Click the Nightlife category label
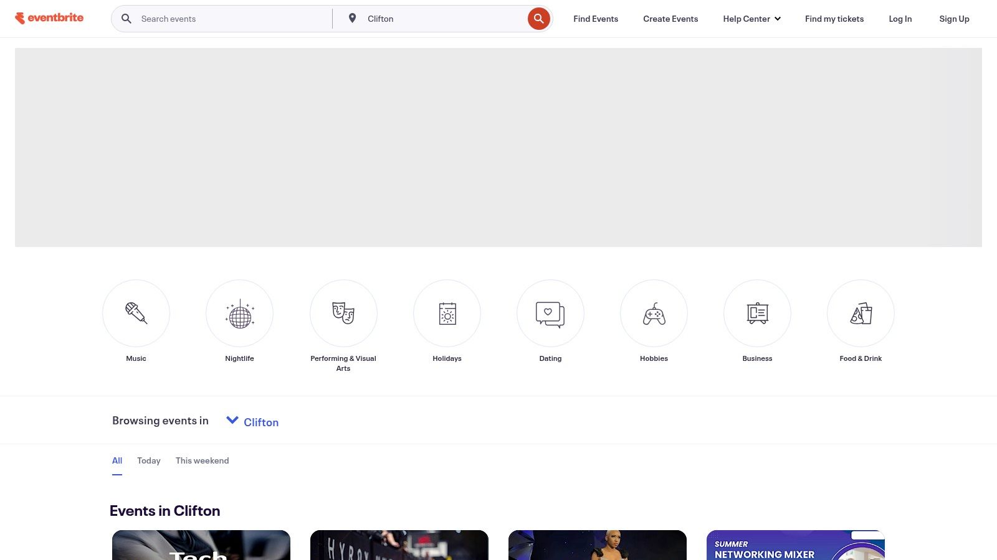Image resolution: width=997 pixels, height=560 pixels. coord(239,358)
